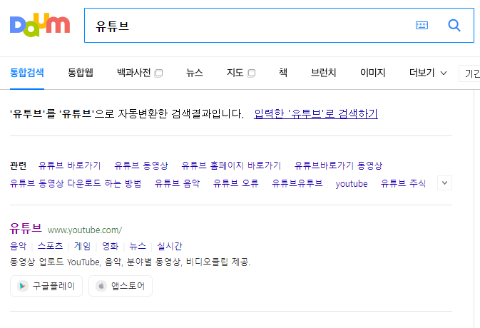Click the Daum logo
This screenshot has width=480, height=328.
40,25
